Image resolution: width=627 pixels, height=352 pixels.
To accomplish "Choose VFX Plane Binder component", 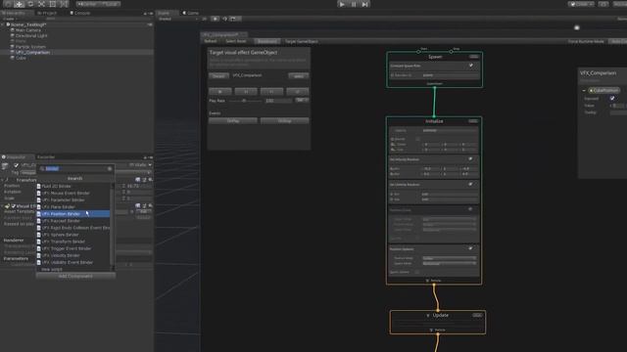I will (x=72, y=206).
